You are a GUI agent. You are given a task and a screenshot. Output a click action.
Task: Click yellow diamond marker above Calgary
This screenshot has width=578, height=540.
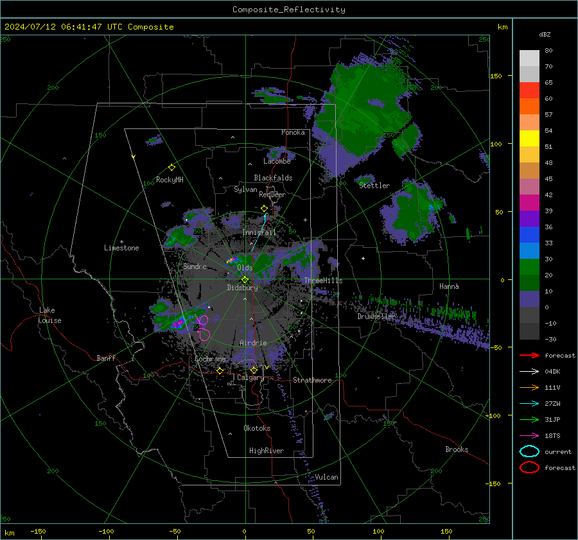(254, 370)
